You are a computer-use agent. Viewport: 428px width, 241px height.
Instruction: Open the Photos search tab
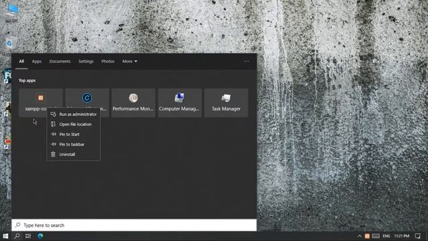click(108, 62)
